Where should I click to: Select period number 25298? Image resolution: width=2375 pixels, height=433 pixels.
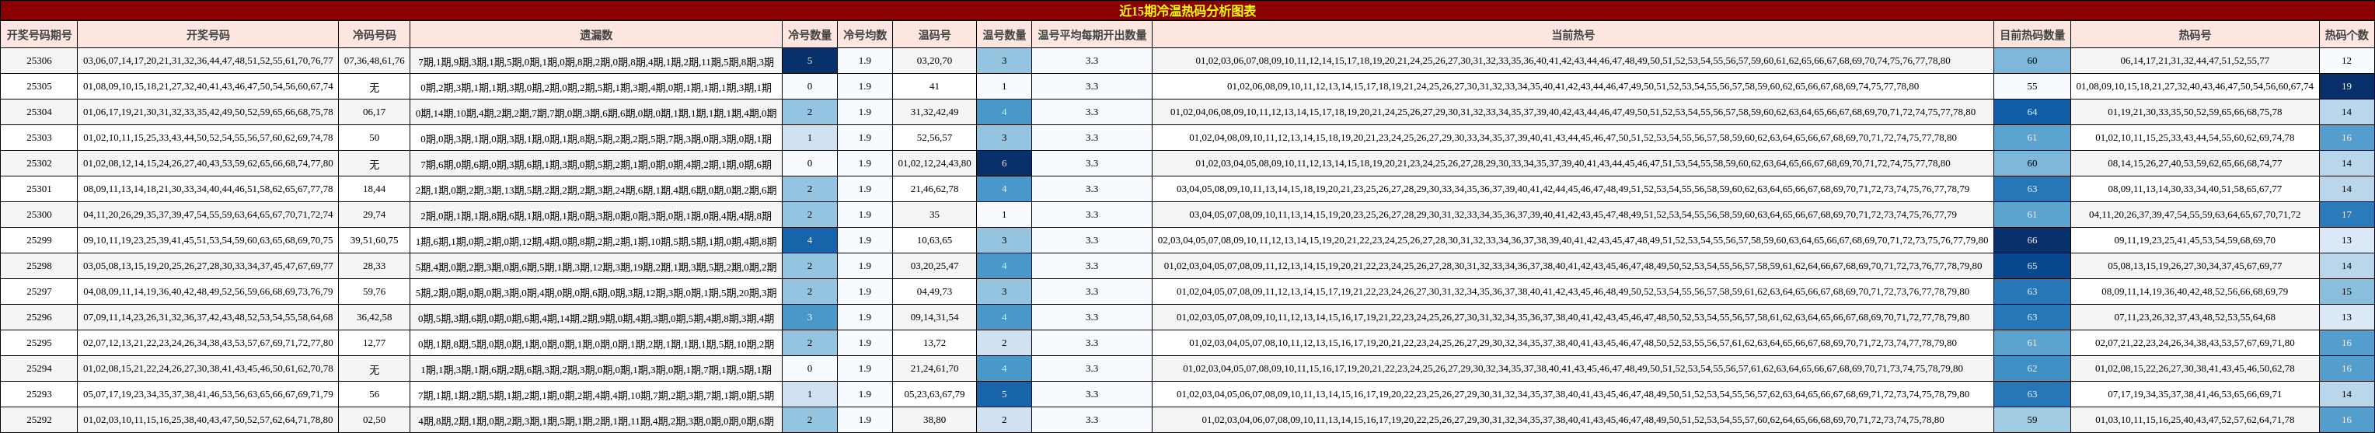point(39,266)
